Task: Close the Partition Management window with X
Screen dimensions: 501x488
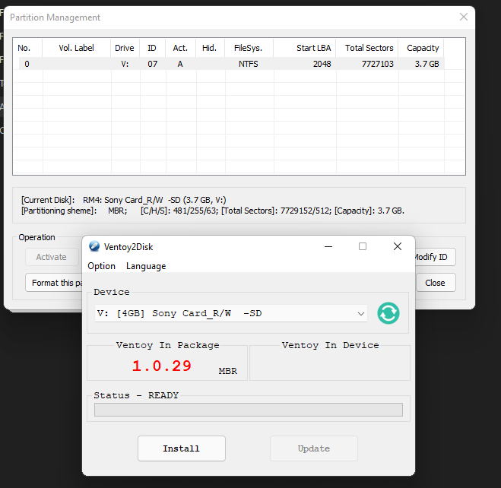Action: point(464,17)
